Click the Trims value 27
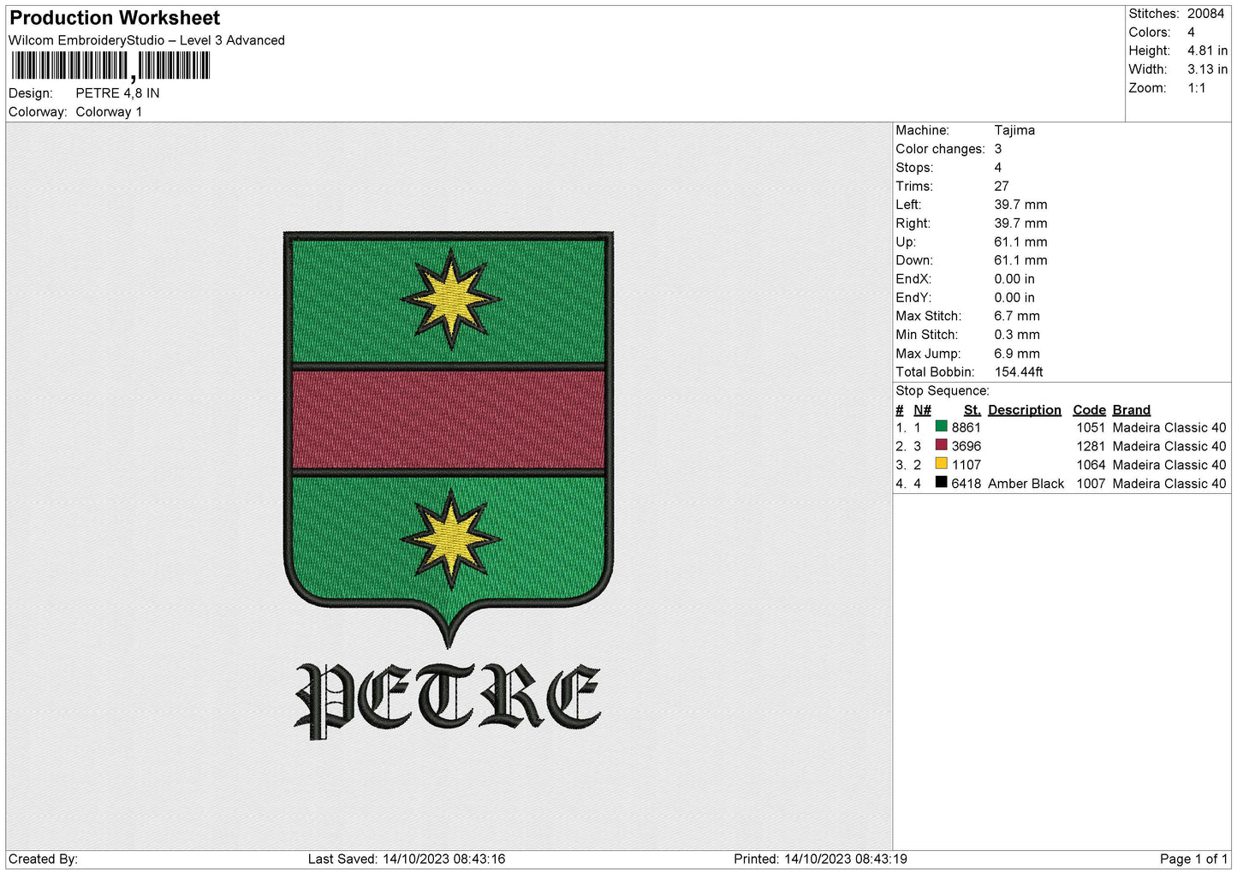The image size is (1237, 874). coord(1002,186)
